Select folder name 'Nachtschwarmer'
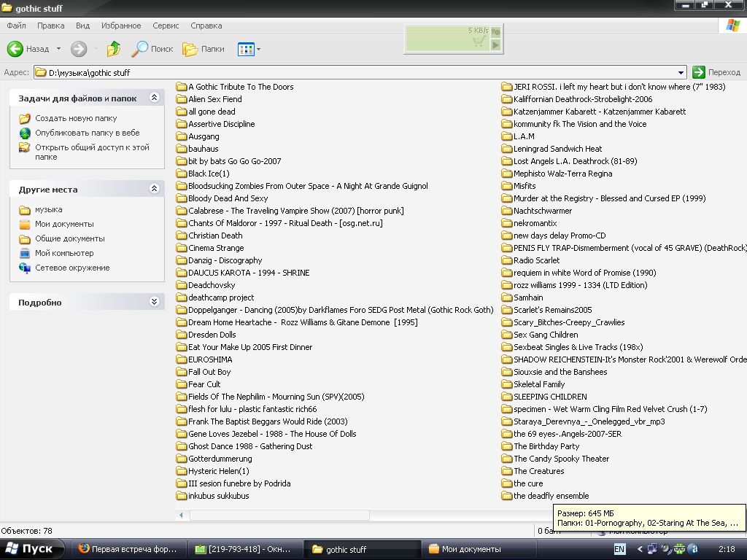Screen dimensions: 747x560 (x=543, y=211)
